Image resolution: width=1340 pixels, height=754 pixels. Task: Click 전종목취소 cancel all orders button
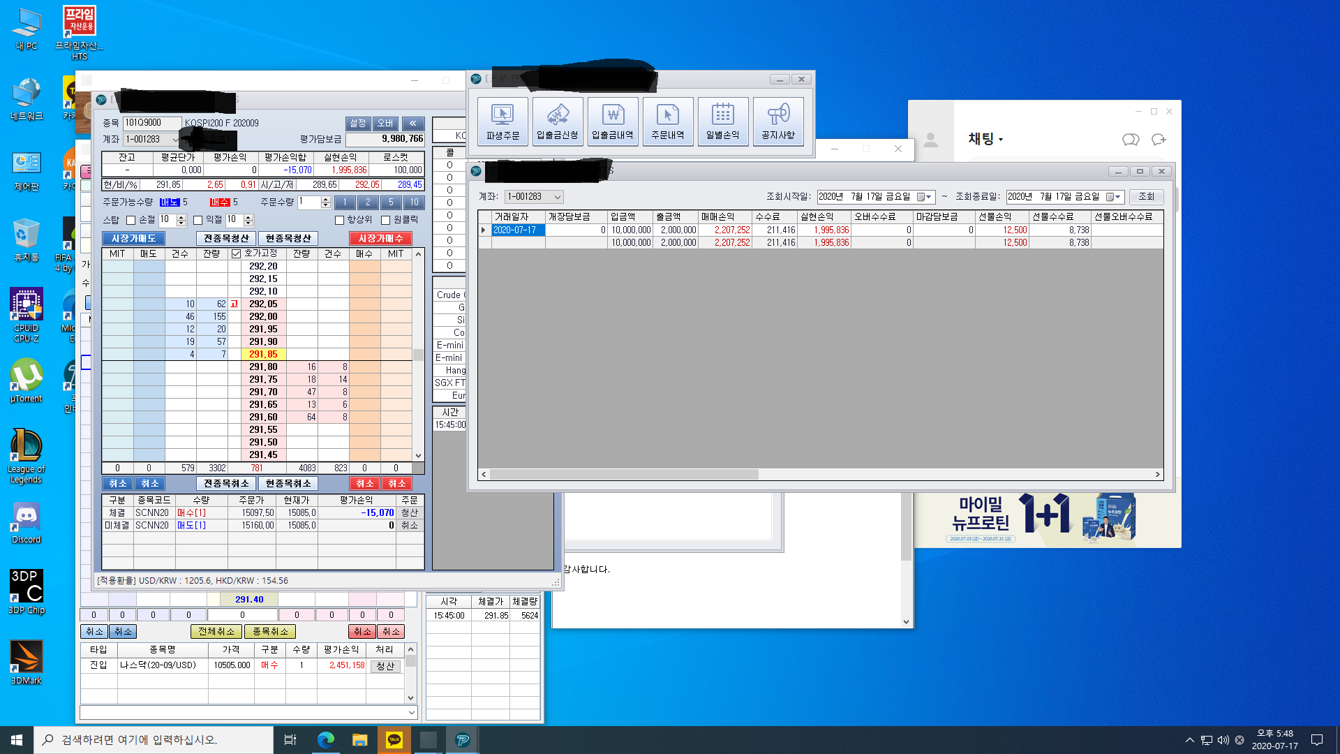click(226, 483)
